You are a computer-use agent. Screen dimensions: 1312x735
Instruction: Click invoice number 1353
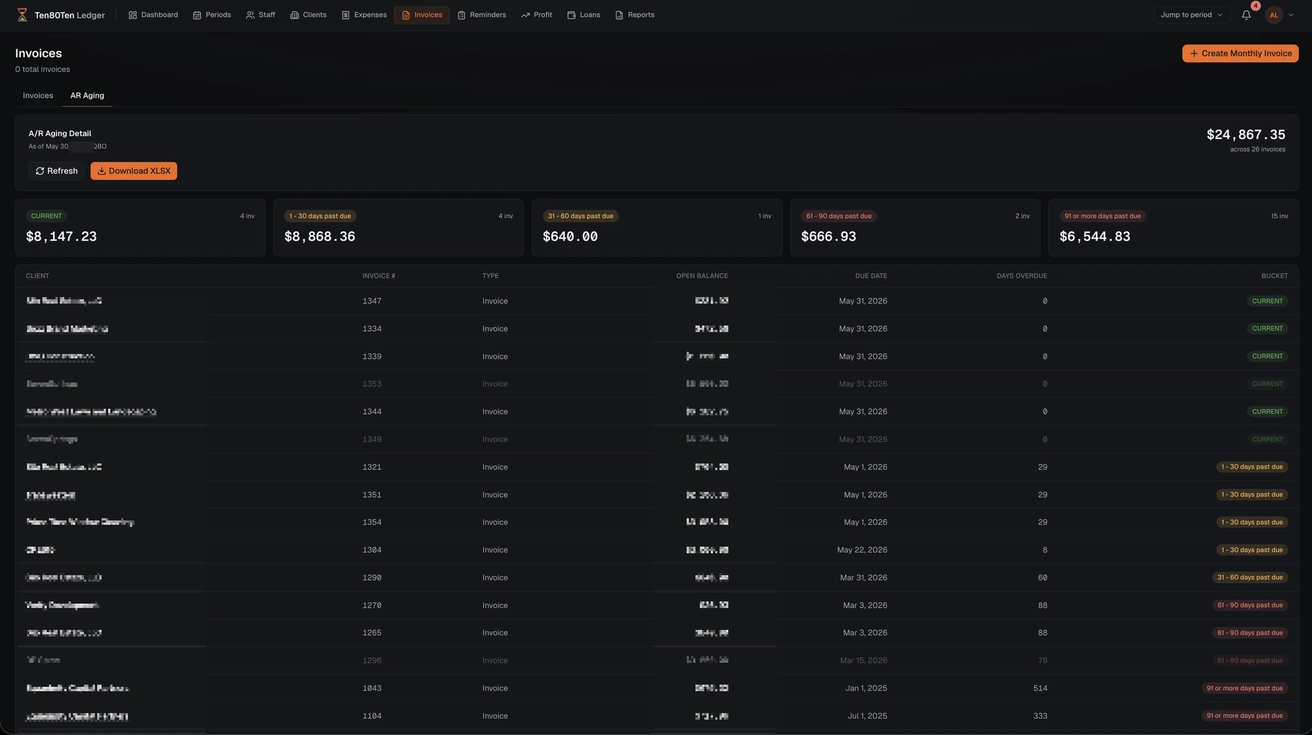tap(371, 384)
